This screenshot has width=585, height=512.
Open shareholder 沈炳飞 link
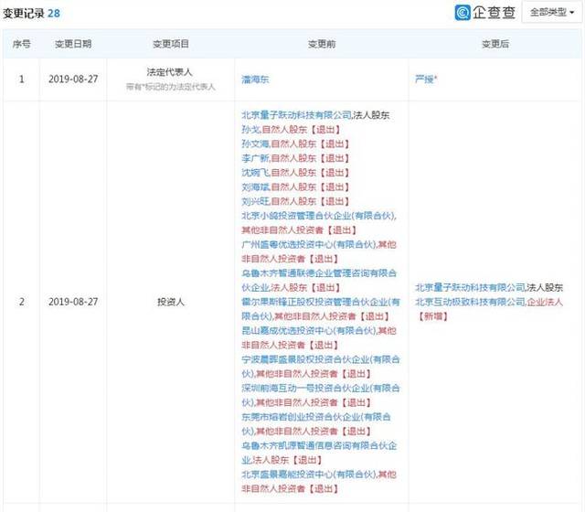[x=255, y=173]
